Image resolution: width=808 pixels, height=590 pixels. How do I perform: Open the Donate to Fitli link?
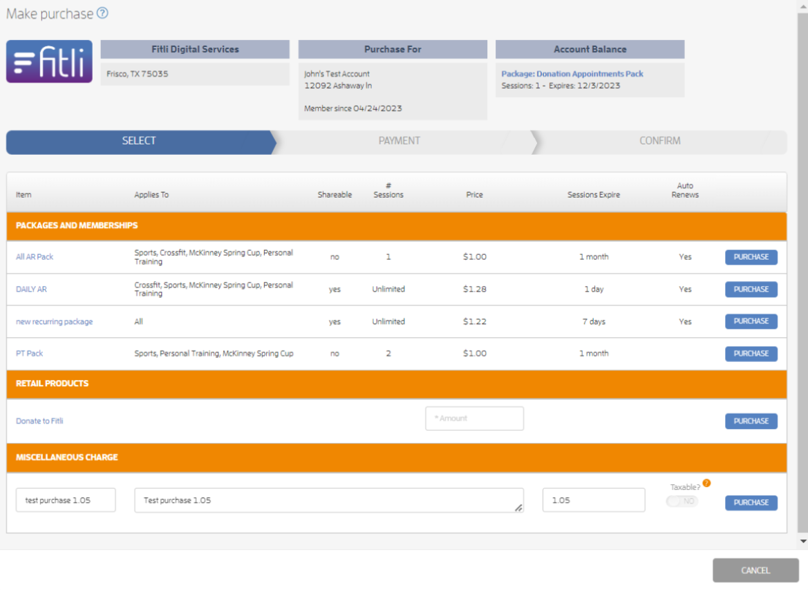pos(39,421)
